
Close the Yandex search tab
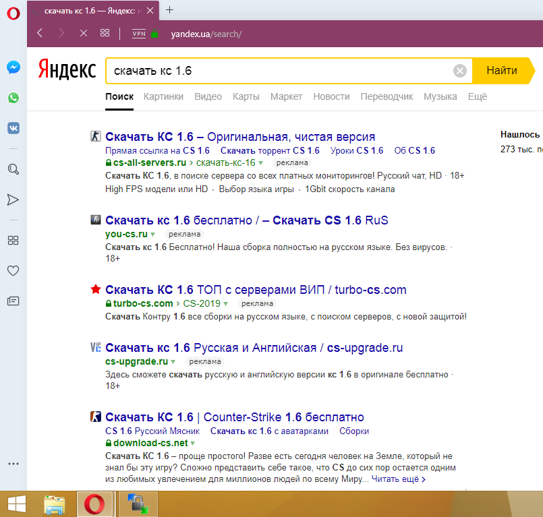tap(150, 11)
